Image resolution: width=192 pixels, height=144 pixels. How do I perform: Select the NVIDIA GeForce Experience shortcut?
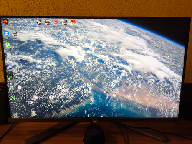click(x=10, y=77)
